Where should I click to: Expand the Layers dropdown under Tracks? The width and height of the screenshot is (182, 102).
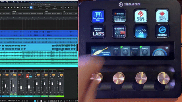coord(20,14)
